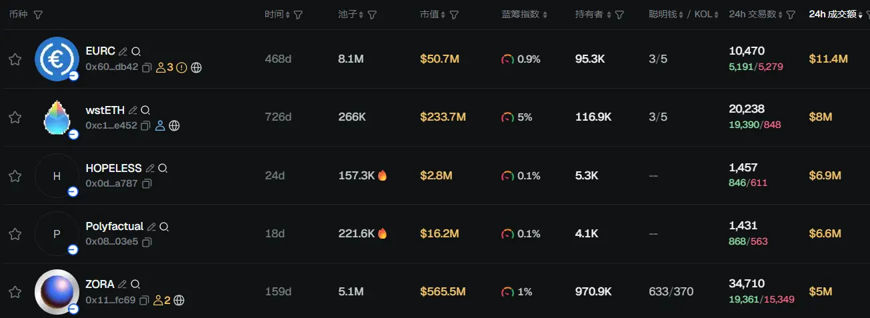
Task: Toggle the favorite star for ZORA
Action: click(x=15, y=292)
